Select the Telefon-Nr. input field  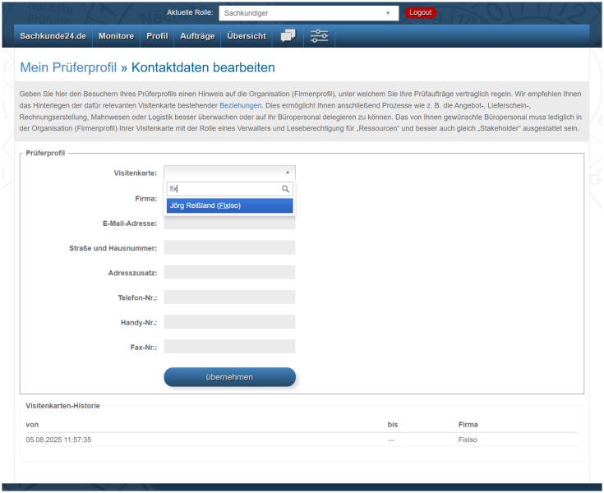[229, 297]
